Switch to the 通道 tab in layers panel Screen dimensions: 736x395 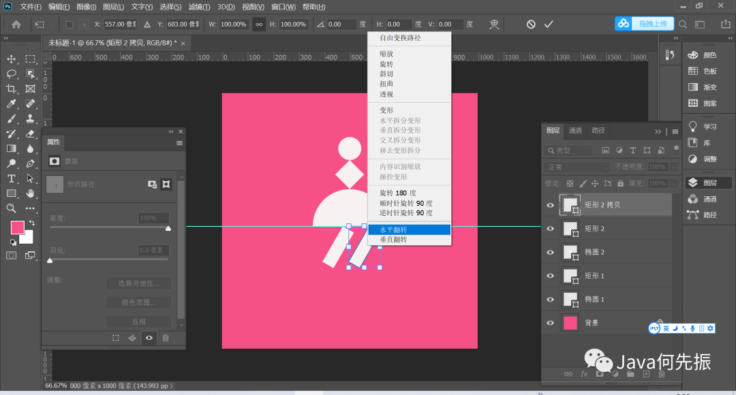(x=576, y=131)
